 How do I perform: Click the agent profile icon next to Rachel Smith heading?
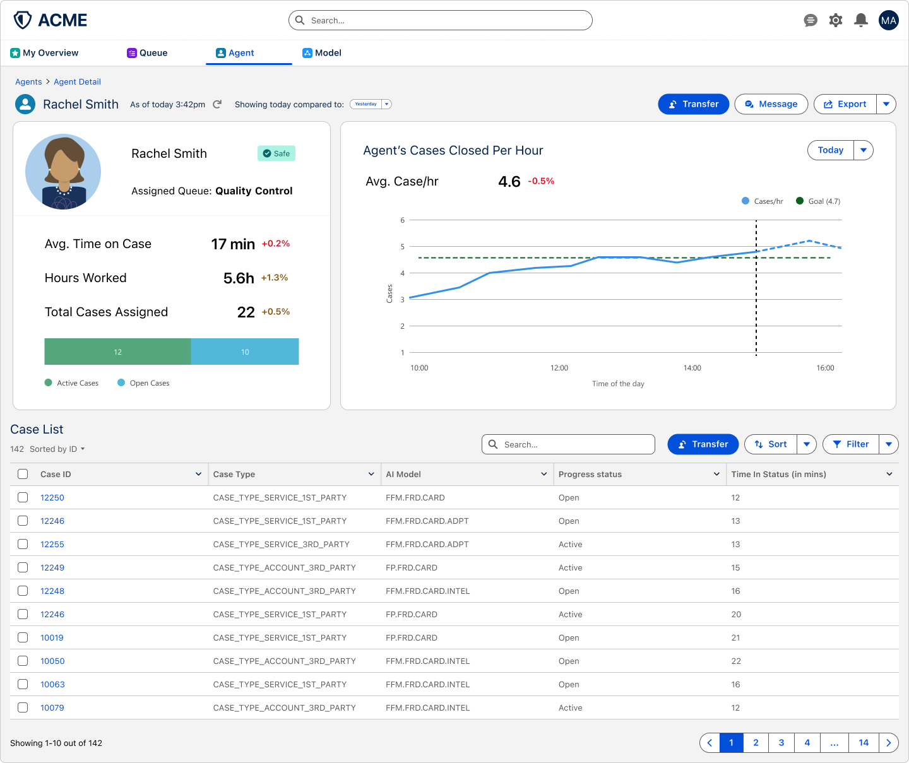point(25,104)
